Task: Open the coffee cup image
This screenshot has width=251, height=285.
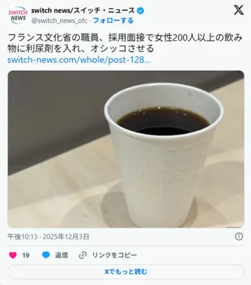Action: click(126, 149)
